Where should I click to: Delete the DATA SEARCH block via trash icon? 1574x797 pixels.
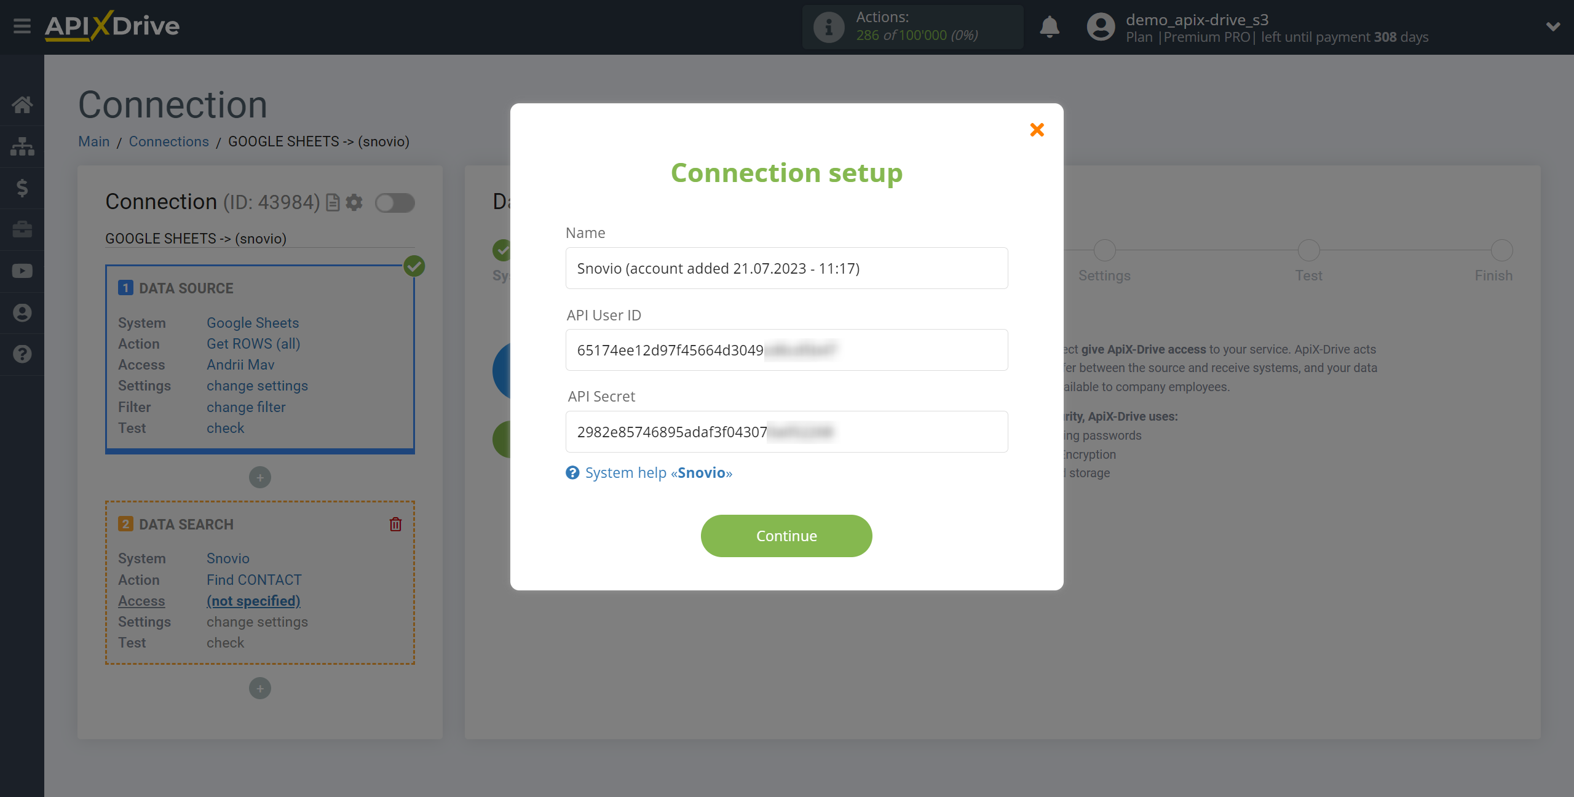[395, 523]
